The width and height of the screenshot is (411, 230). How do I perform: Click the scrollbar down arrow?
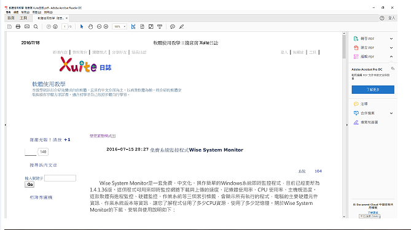coord(344,217)
